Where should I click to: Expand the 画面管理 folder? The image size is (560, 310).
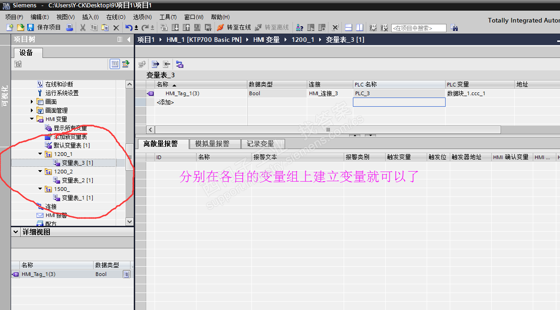click(32, 110)
